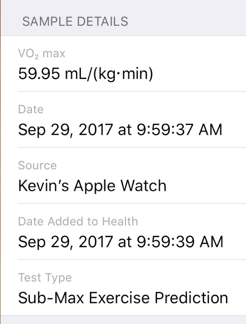The height and width of the screenshot is (324, 246).
Task: Tap the Date Added to Health label
Action: (78, 222)
